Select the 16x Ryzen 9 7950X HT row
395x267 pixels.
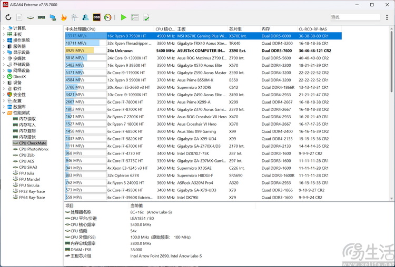(203, 36)
